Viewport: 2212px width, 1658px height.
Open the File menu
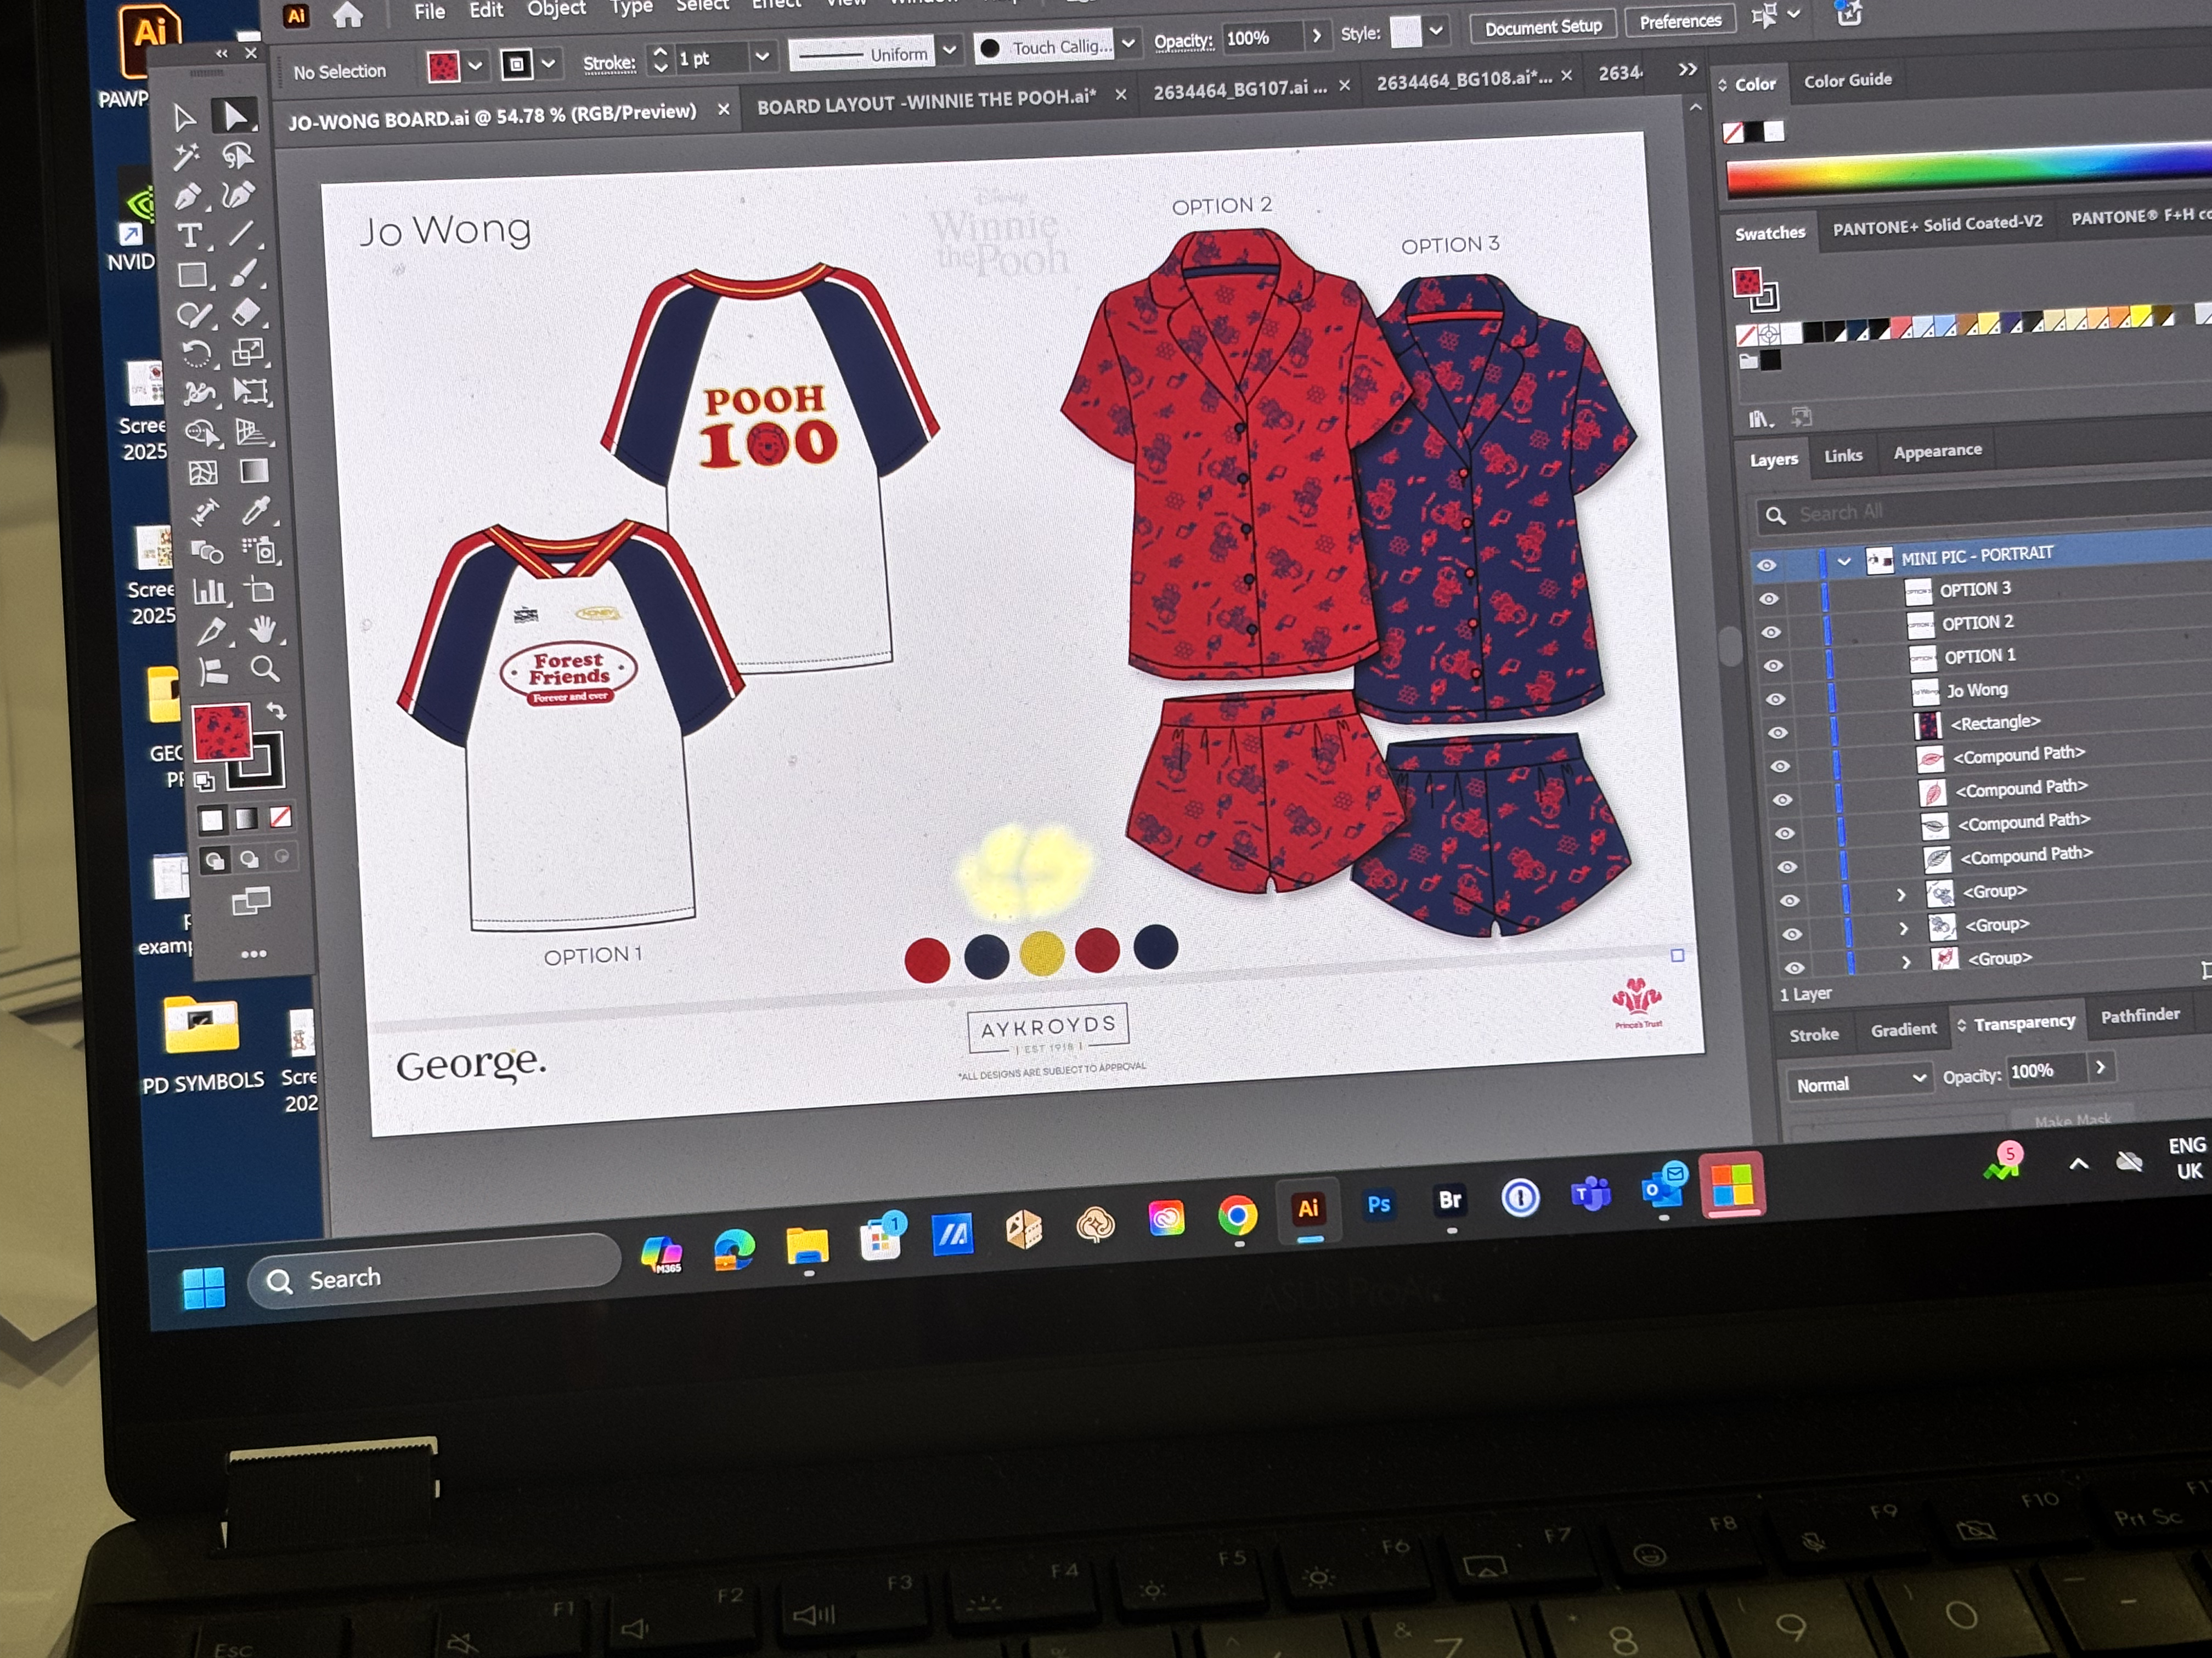[430, 12]
